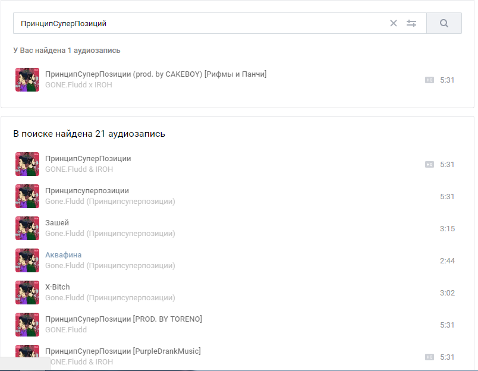Choose ПринципСуперПозиции [PurpleDrankMusic] track
This screenshot has height=371, width=478.
pyautogui.click(x=122, y=351)
